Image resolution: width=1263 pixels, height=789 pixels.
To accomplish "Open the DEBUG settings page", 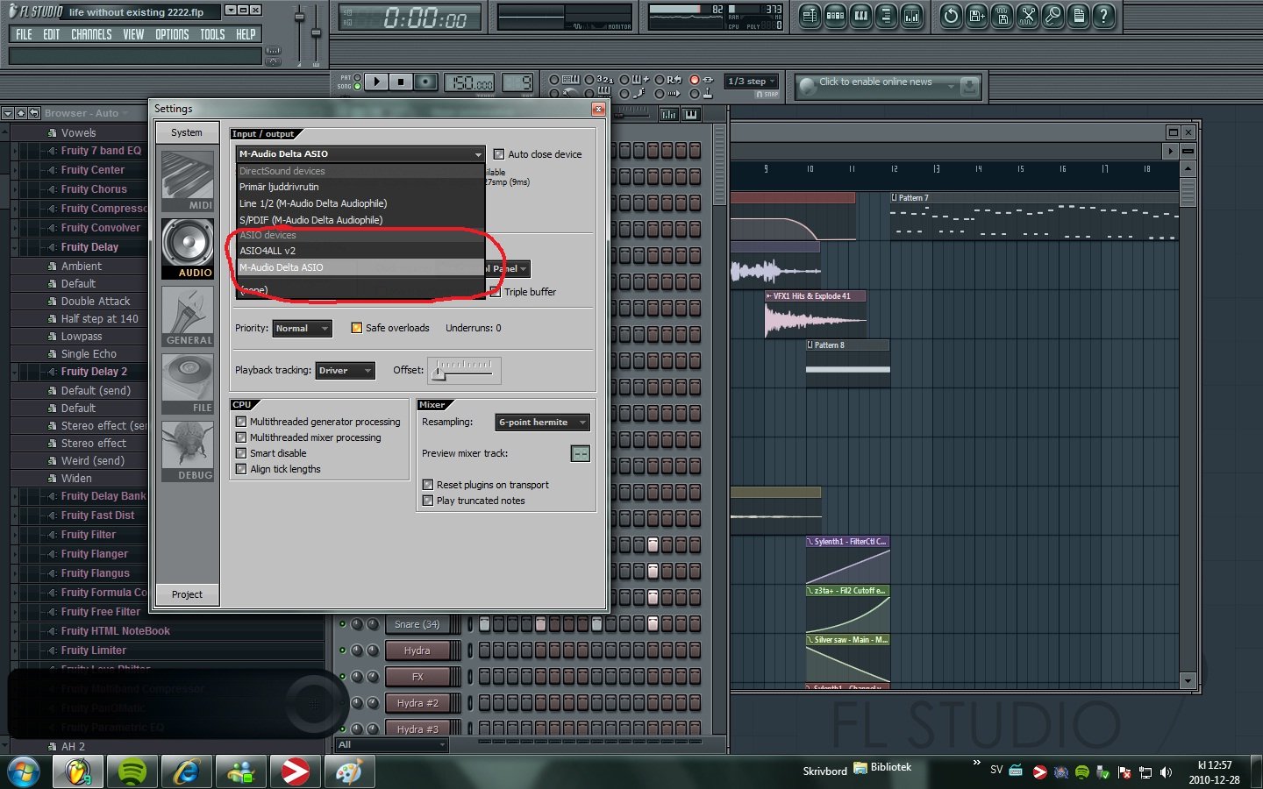I will click(x=188, y=451).
